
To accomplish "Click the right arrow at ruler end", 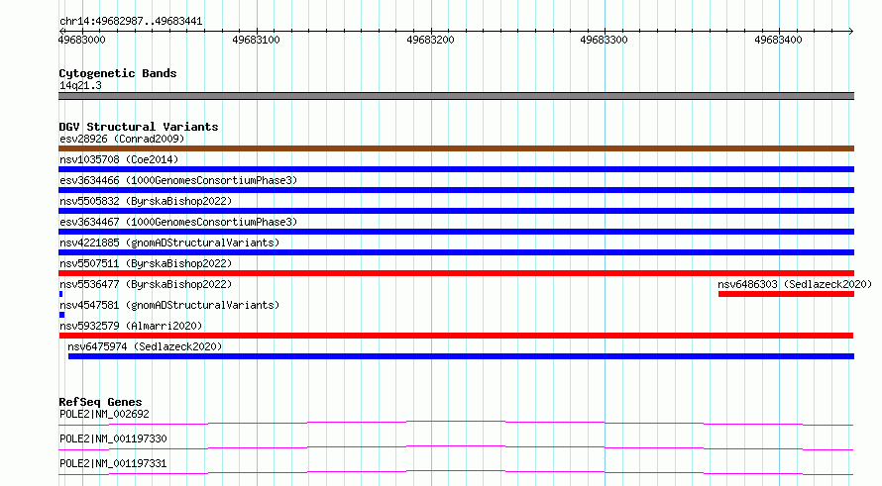I will 850,31.
